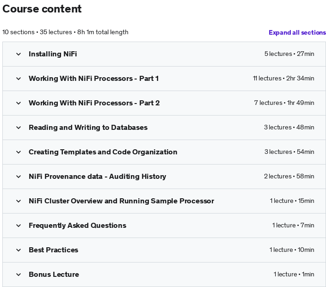
Task: Click the 1 lecture • 1min Bonus Lecture summary
Action: click(x=294, y=275)
